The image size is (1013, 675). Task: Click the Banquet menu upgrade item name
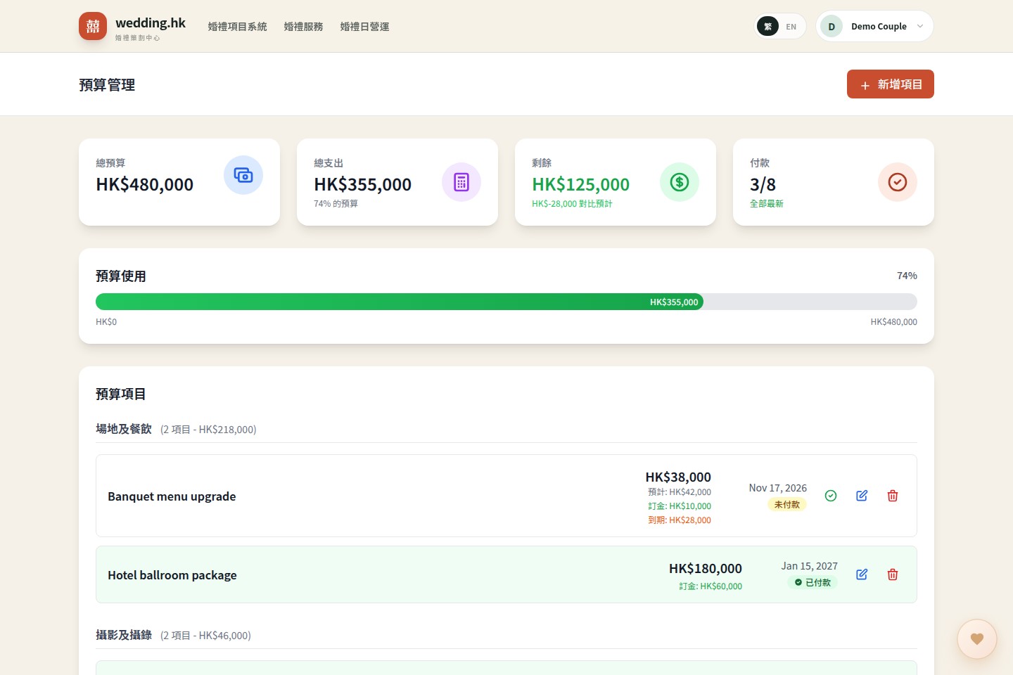point(172,496)
